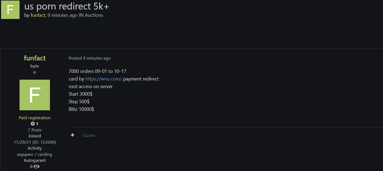
Task: Go to the Auctions section link
Action: 94,15
